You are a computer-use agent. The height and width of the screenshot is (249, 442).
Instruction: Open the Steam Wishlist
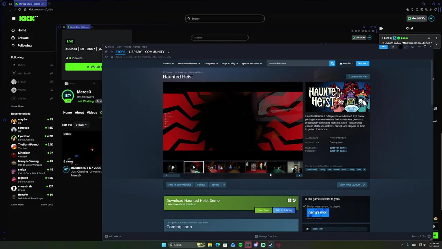pyautogui.click(x=346, y=64)
